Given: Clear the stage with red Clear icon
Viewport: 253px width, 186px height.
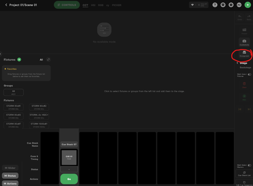Looking at the screenshot, I should coord(244,85).
